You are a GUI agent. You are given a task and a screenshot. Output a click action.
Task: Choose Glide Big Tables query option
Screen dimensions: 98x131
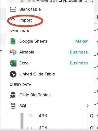(50, 95)
